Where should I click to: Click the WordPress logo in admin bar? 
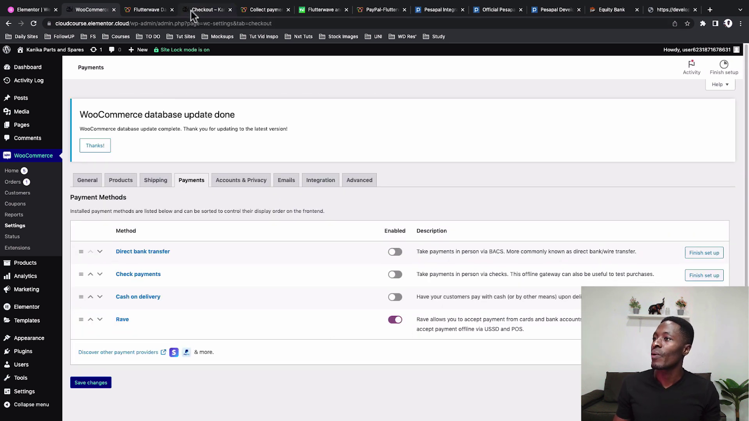coord(7,50)
